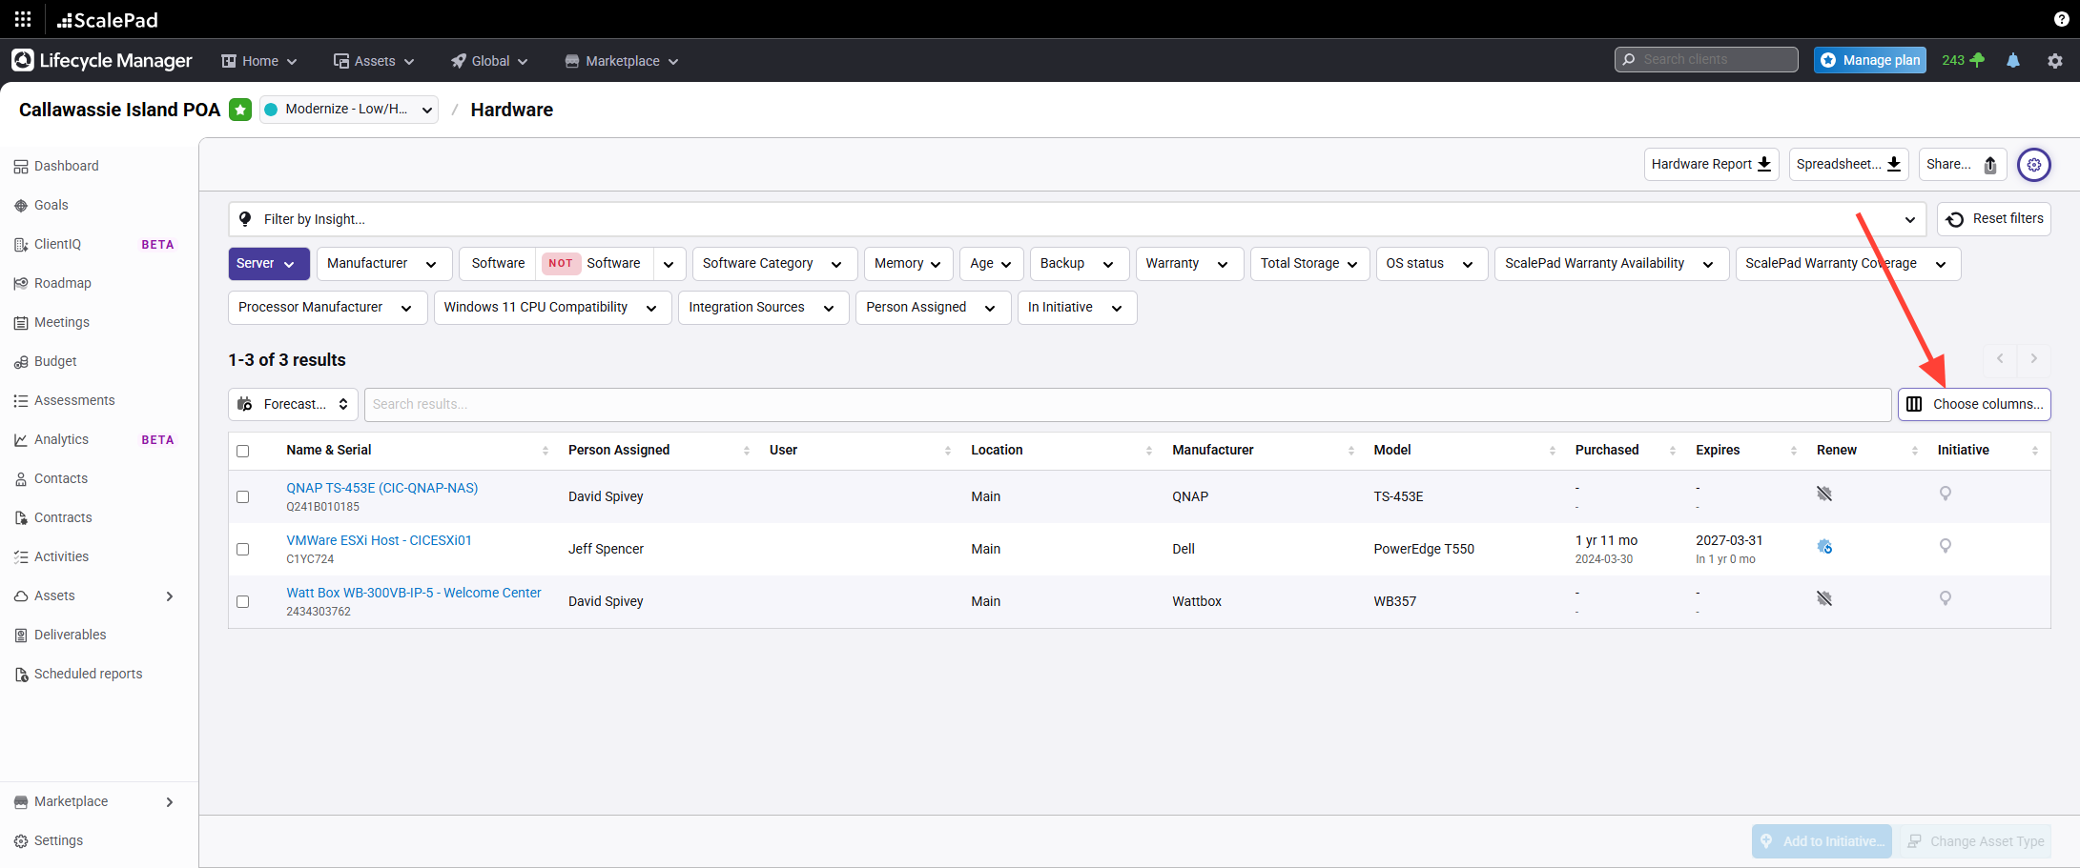The width and height of the screenshot is (2080, 868).
Task: Select the VMWare ESXi Host row checkbox
Action: pos(243,550)
